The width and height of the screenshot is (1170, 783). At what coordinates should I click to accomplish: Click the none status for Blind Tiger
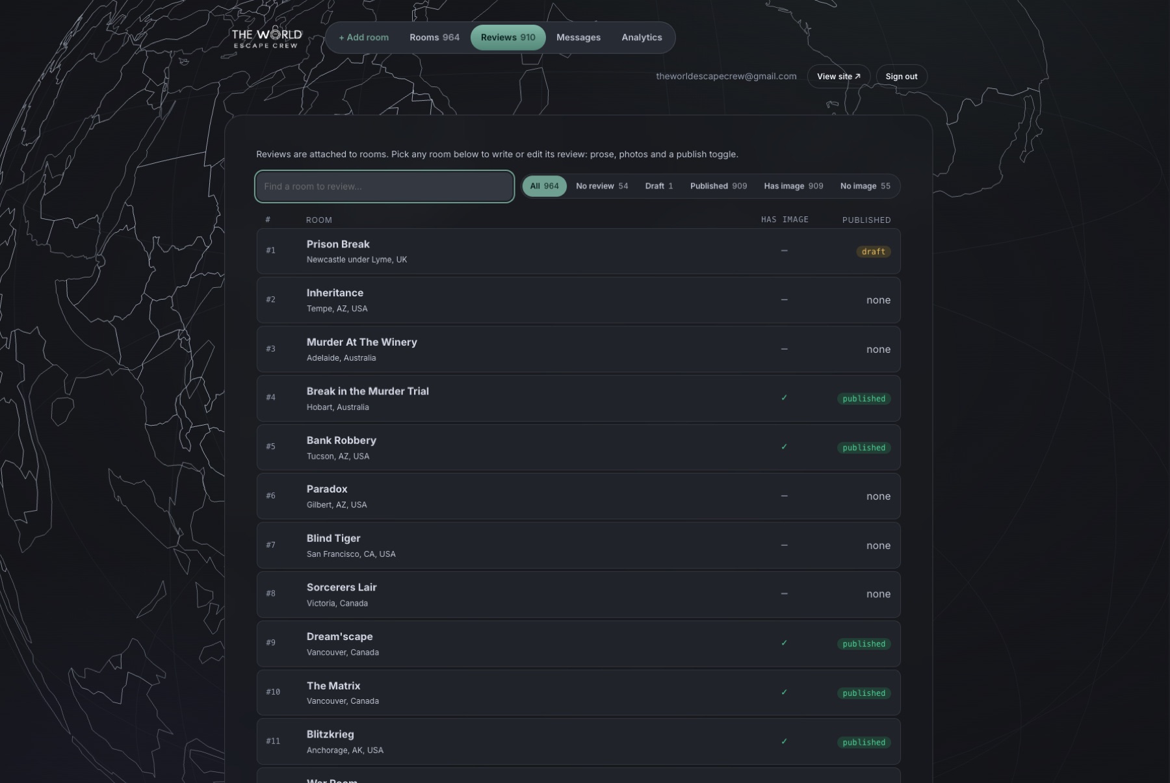click(x=878, y=546)
